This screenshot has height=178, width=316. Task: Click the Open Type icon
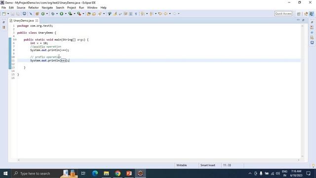[89, 14]
